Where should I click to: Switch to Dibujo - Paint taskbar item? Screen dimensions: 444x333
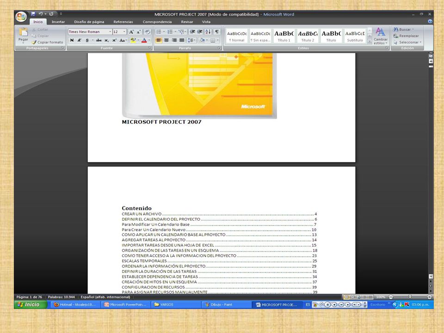pos(226,305)
